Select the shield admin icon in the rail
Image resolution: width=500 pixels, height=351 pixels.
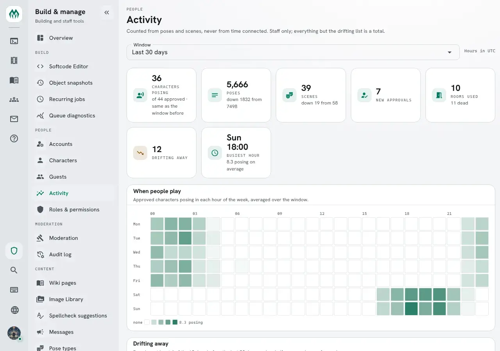tap(14, 251)
